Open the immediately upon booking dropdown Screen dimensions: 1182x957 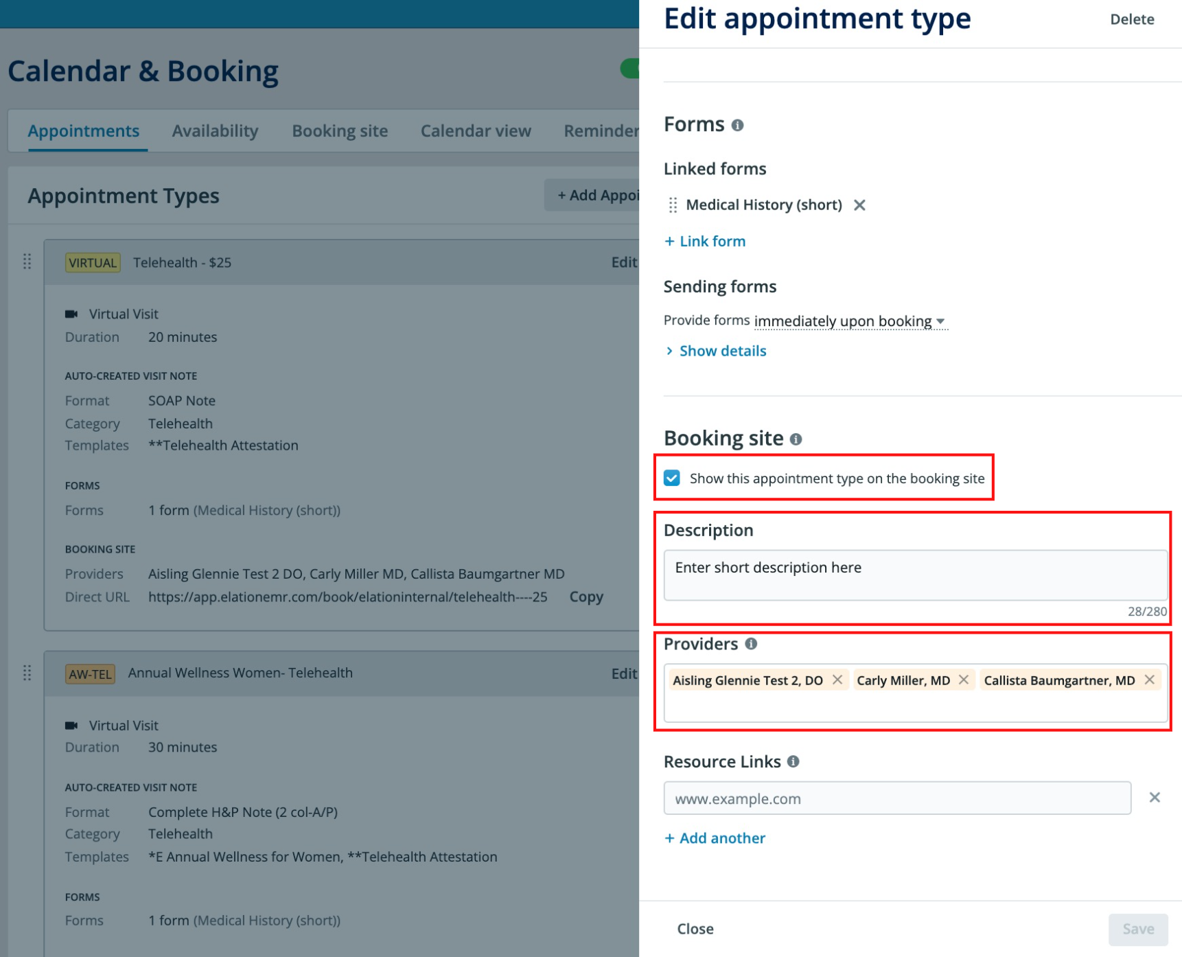point(942,321)
